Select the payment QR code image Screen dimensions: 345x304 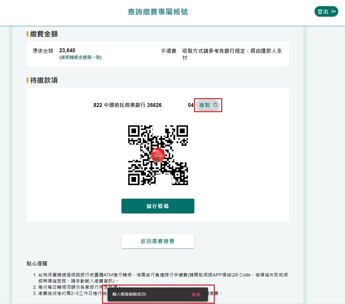pos(158,155)
